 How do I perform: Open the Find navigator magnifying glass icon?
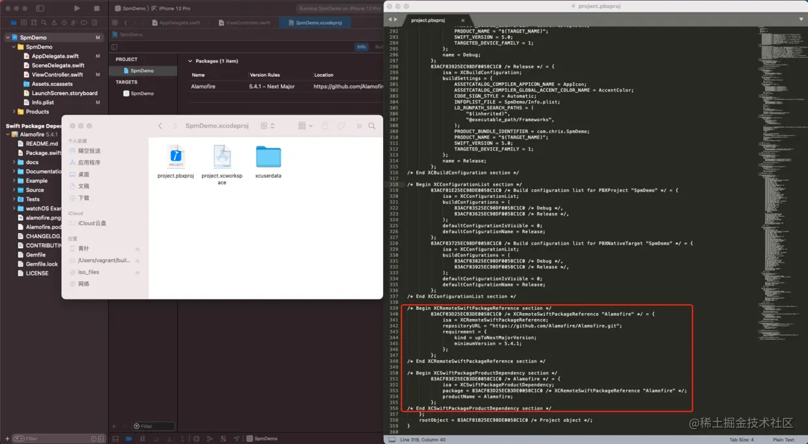pos(44,21)
